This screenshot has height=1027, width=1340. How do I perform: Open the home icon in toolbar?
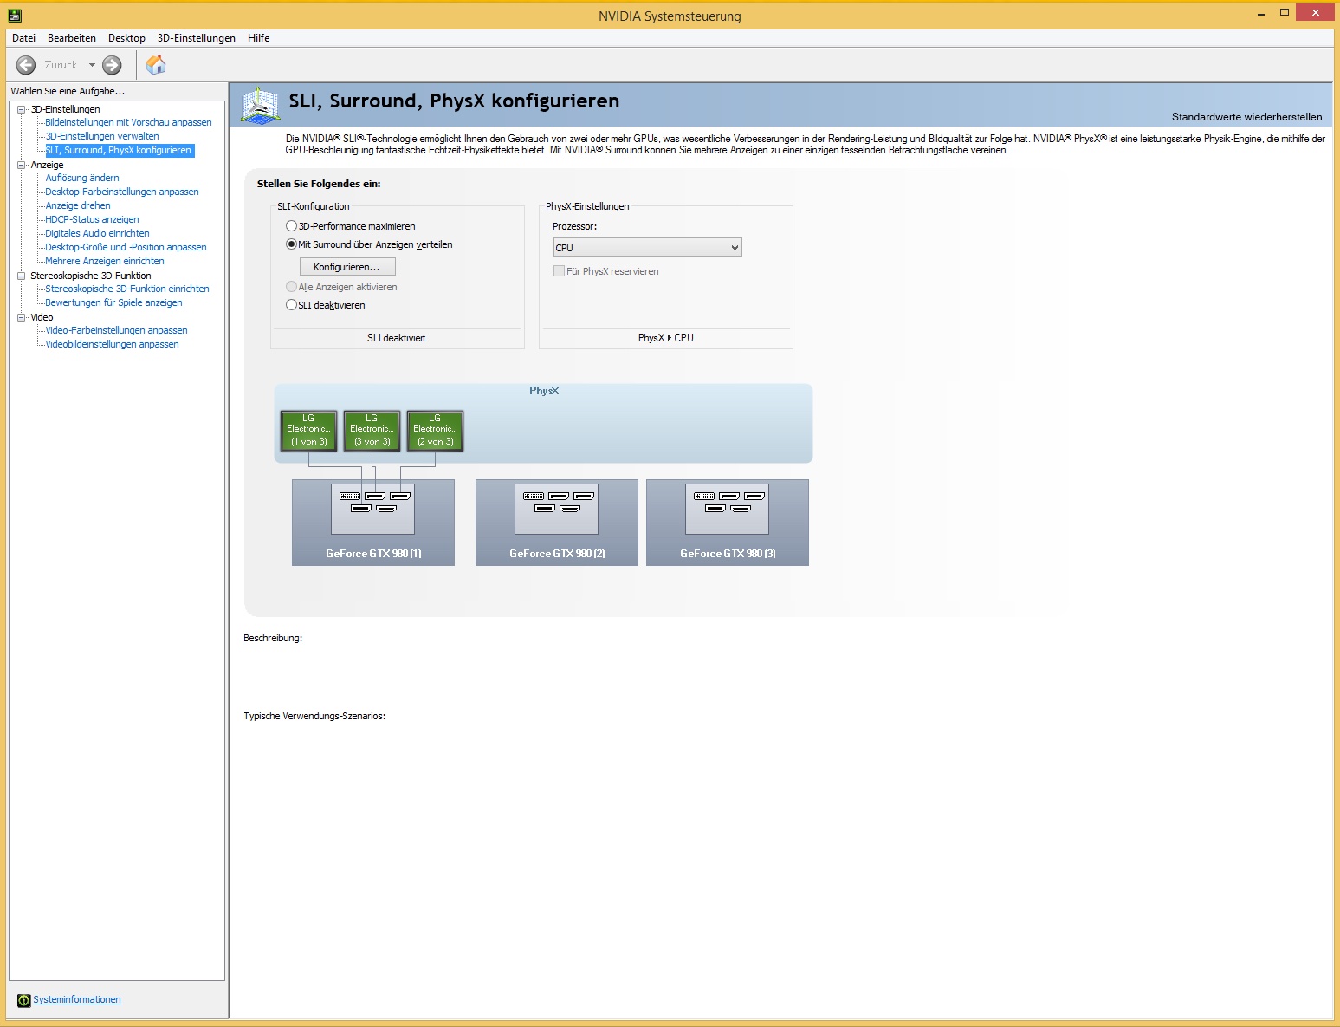[156, 65]
